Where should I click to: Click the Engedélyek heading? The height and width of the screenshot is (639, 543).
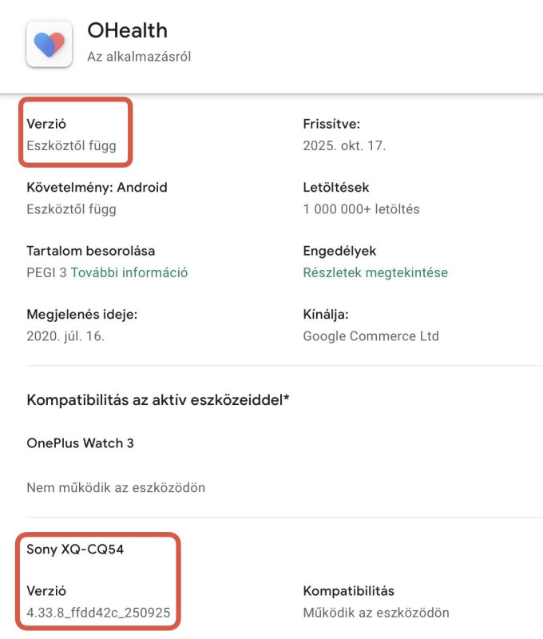[339, 251]
